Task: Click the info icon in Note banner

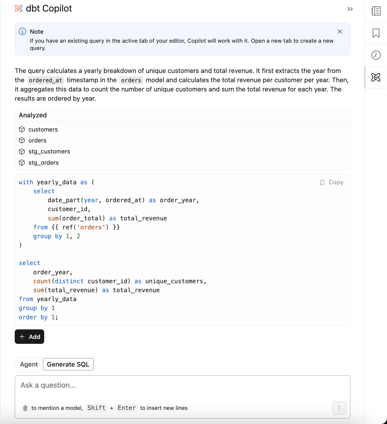Action: (x=23, y=31)
